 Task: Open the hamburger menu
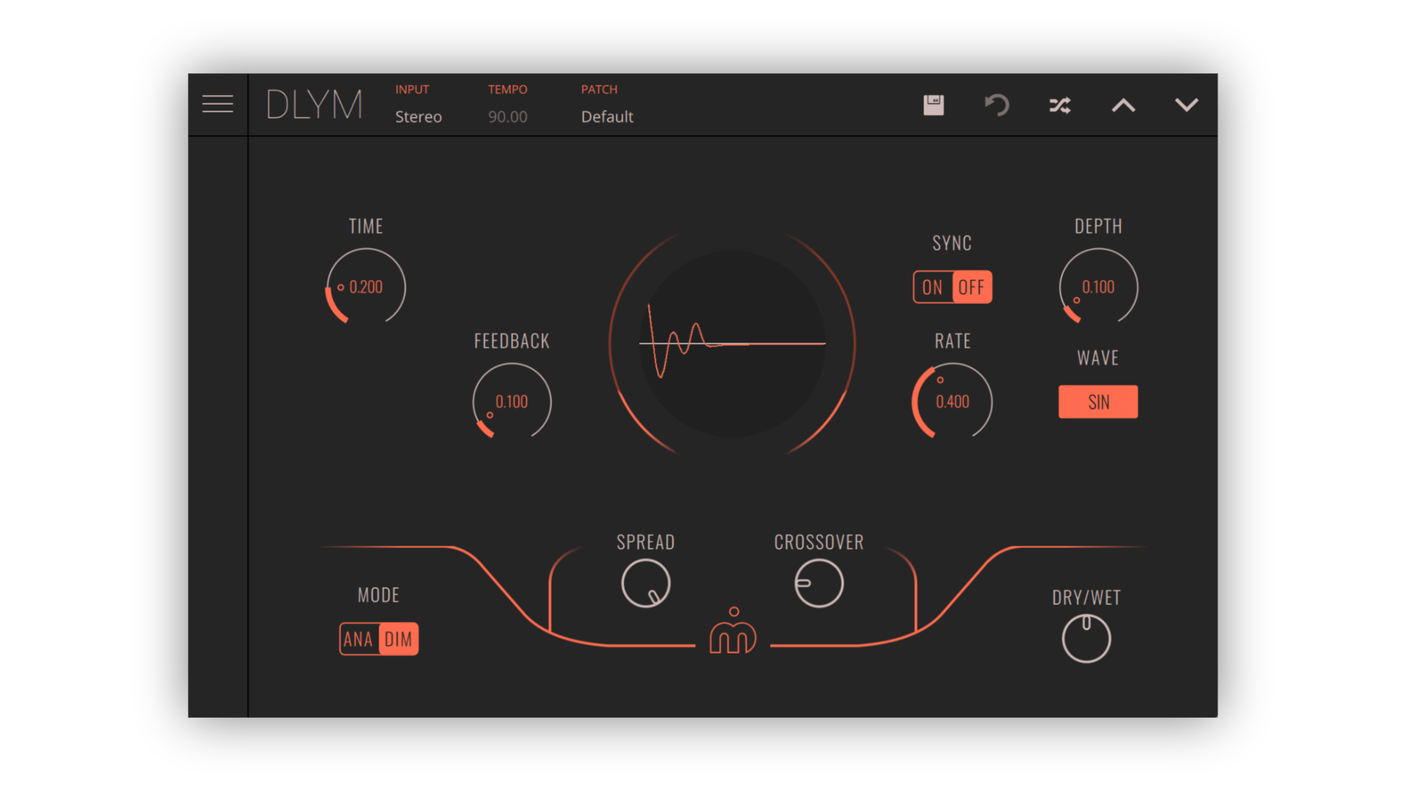(x=217, y=105)
